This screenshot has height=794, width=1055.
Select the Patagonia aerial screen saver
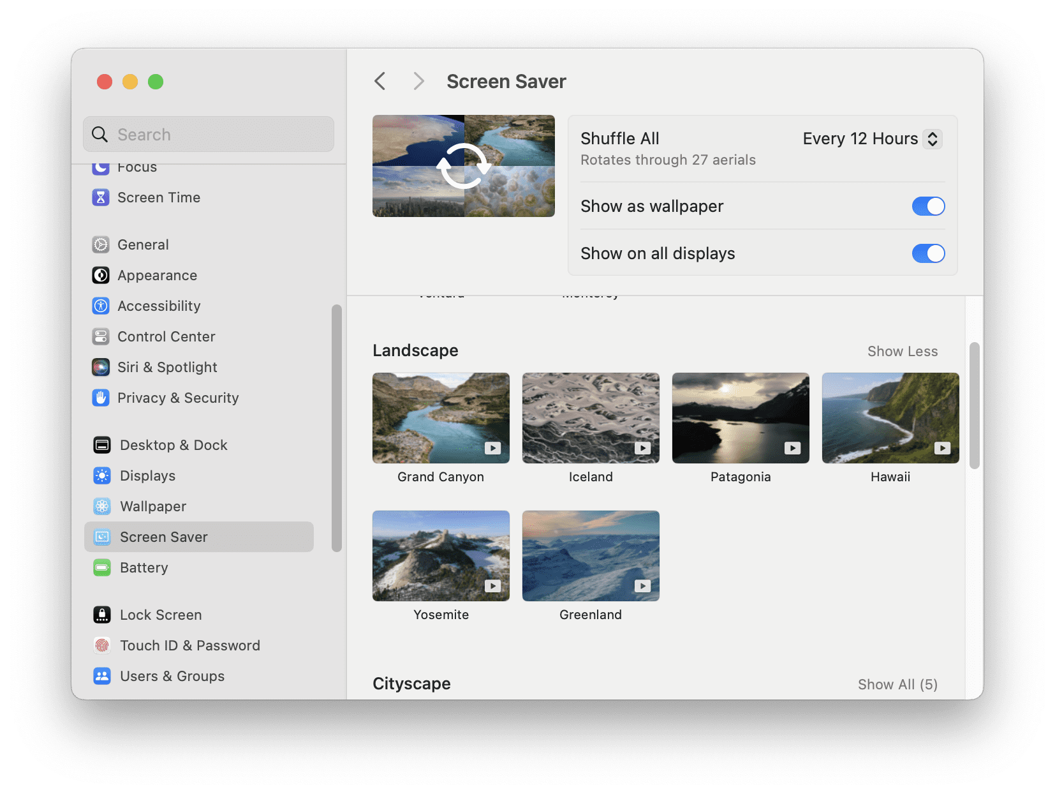tap(741, 418)
